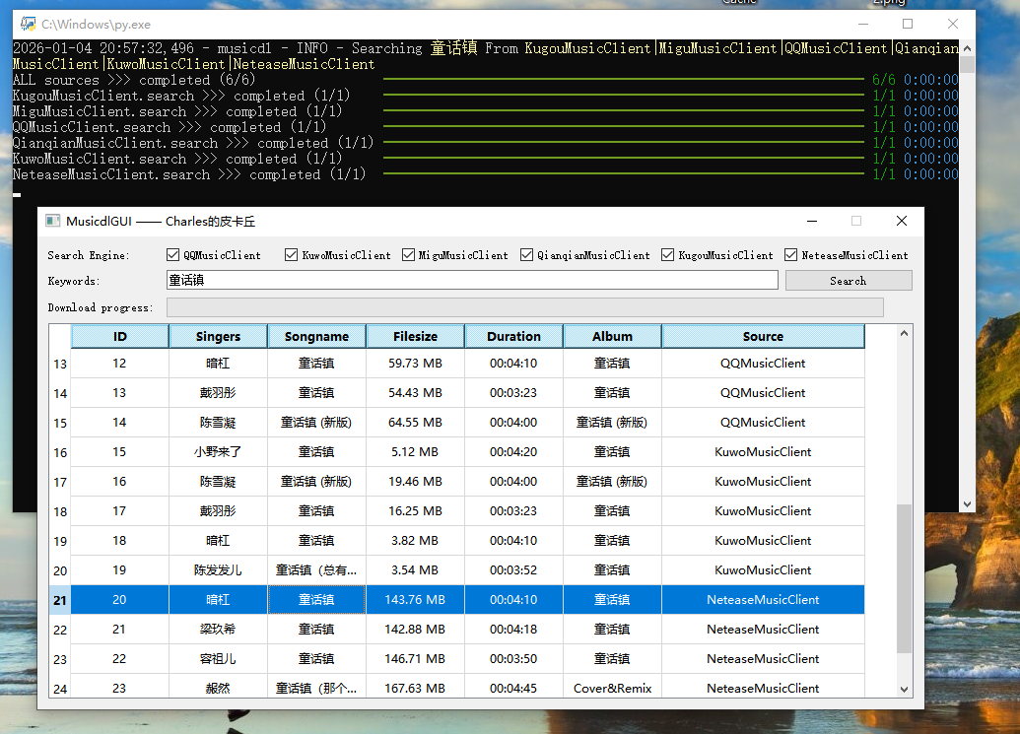Click filesize cell 19.46 MB

click(415, 482)
